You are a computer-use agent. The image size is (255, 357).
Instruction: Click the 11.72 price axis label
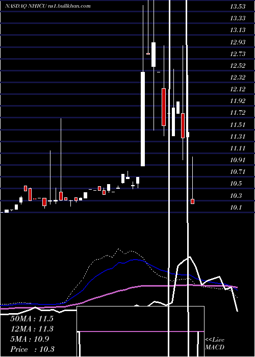pos(238,113)
